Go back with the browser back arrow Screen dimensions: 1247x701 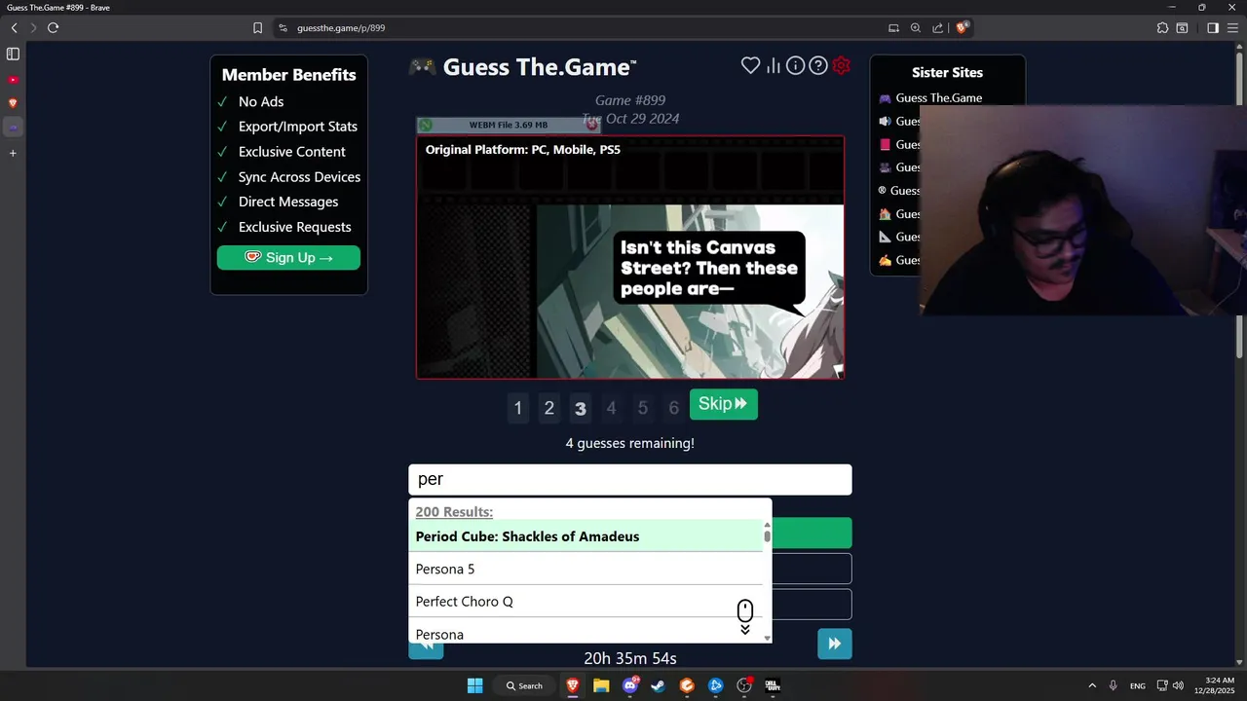pos(14,28)
